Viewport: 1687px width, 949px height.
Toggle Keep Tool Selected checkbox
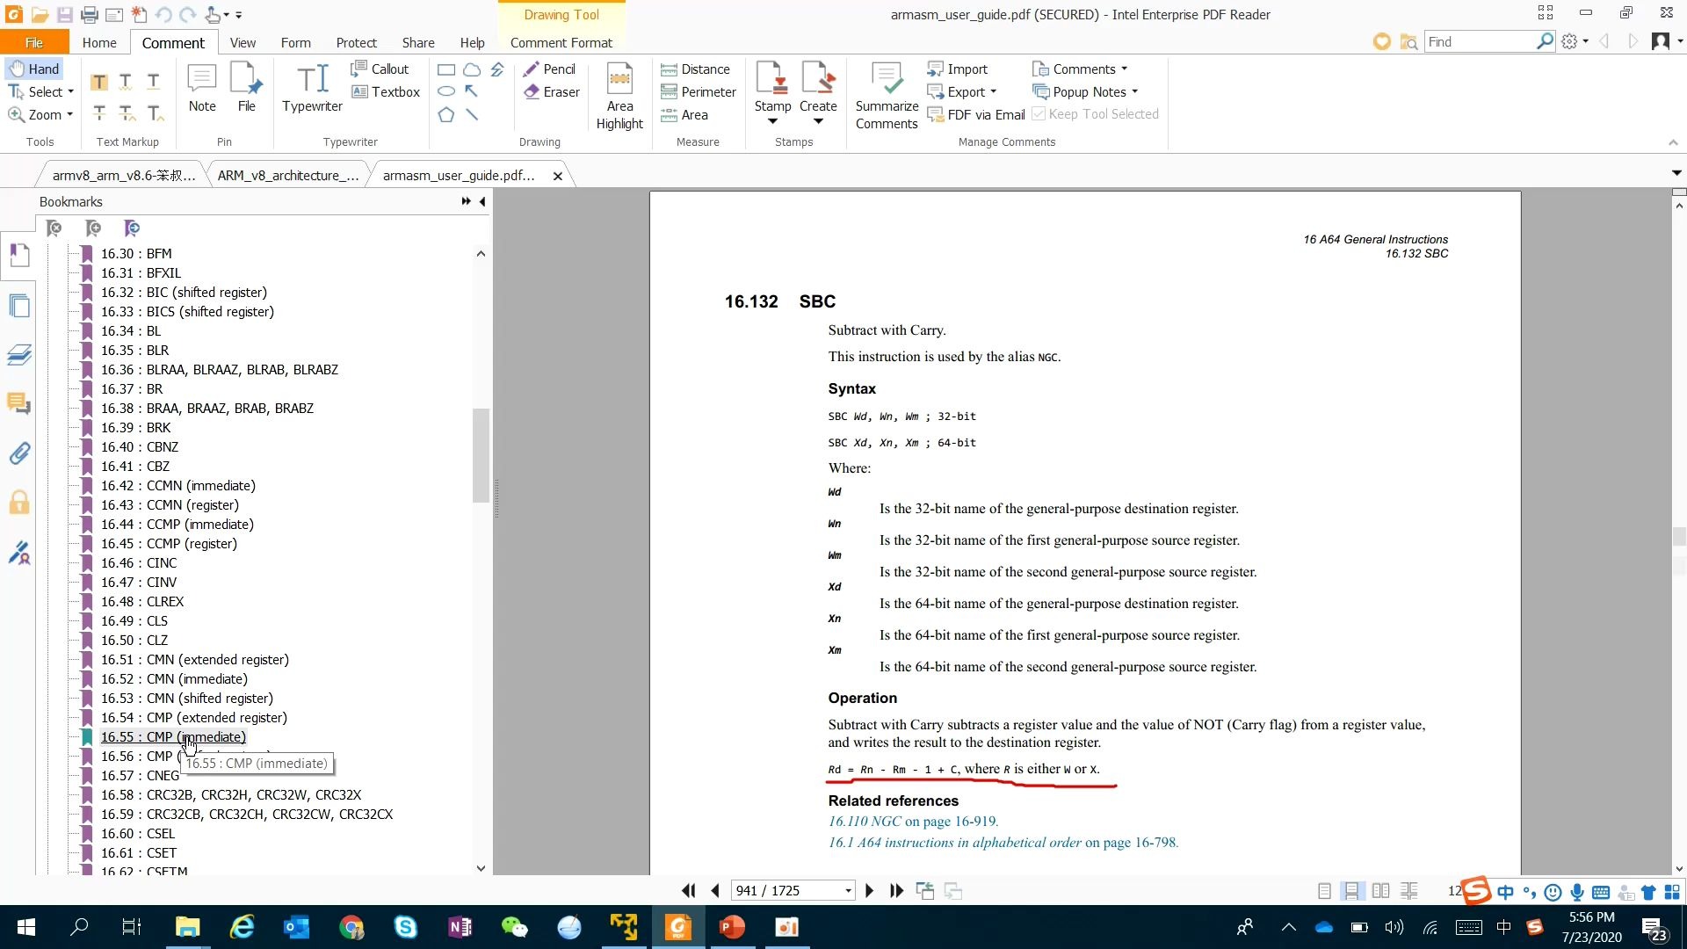pyautogui.click(x=1039, y=114)
